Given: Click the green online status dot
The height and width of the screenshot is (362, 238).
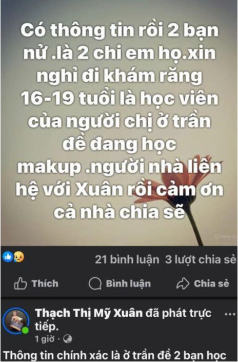Looking at the screenshot, I should point(25,330).
